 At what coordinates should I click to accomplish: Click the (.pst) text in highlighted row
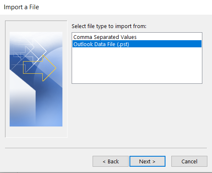click(123, 44)
